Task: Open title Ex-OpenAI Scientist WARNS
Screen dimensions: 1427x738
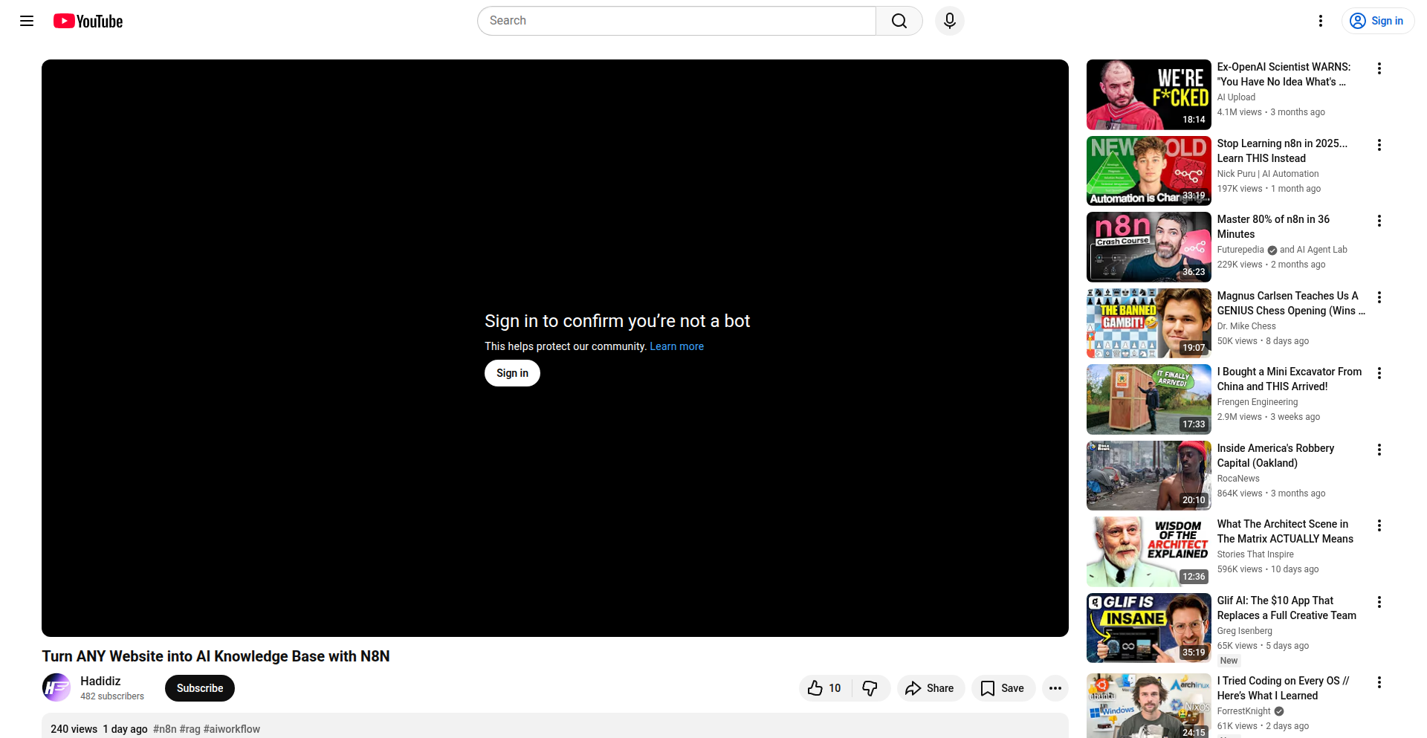Action: (x=1284, y=74)
